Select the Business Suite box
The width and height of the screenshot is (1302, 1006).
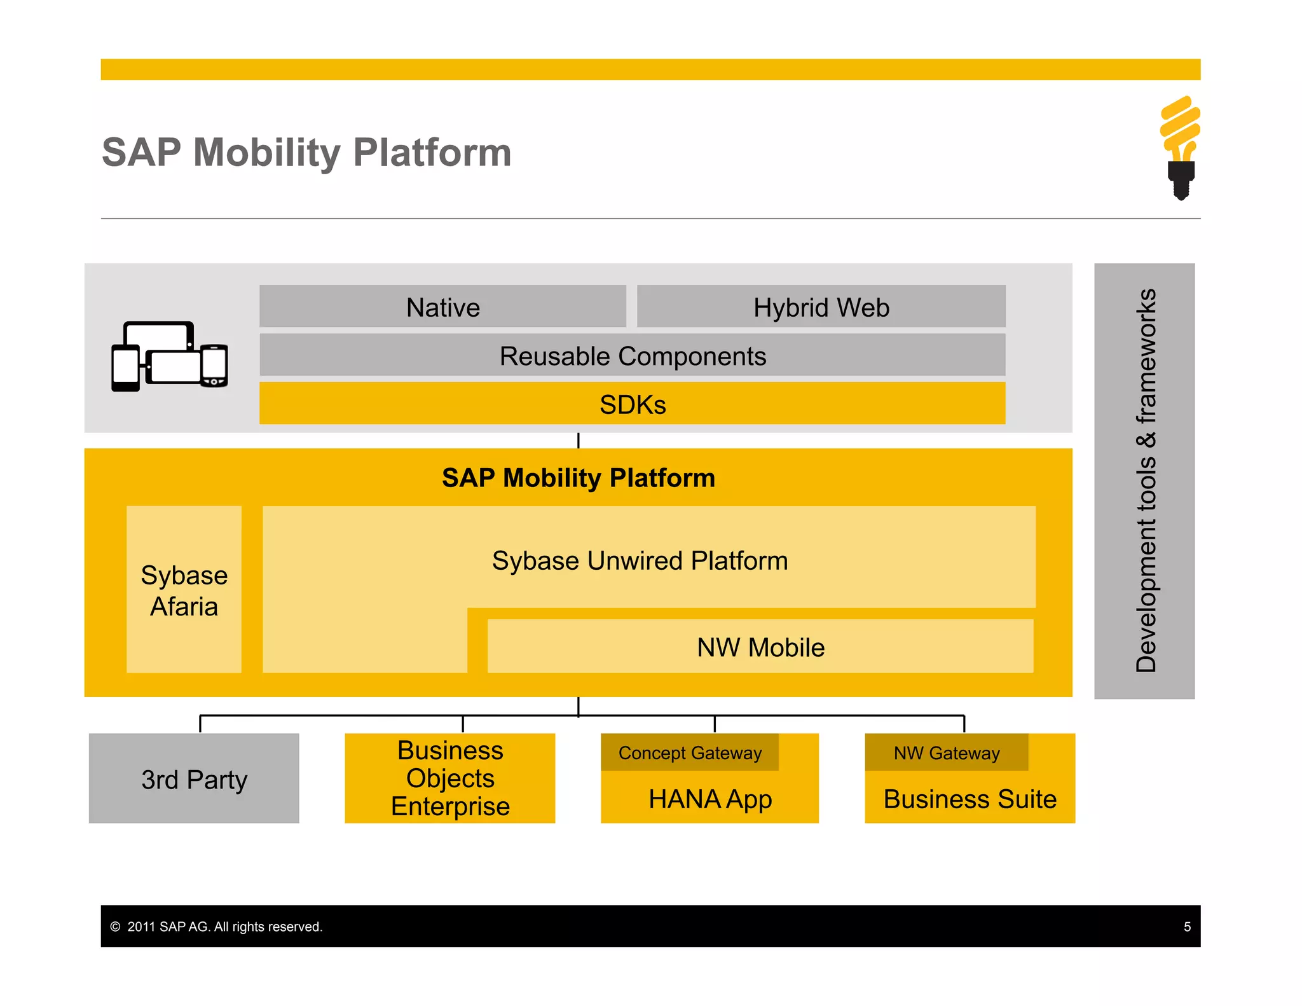click(x=970, y=799)
